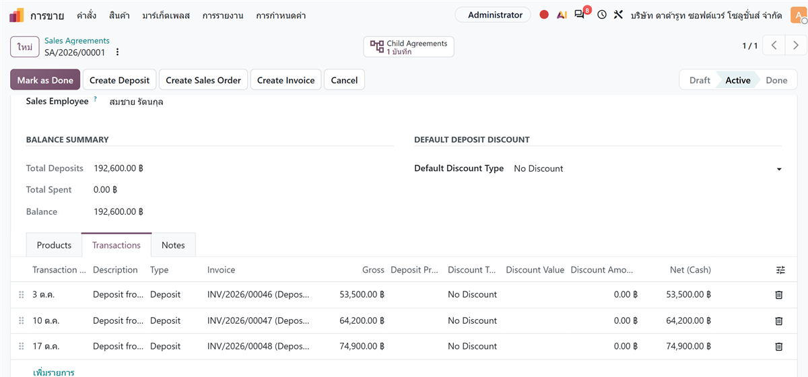Sort by the Net (Cash) column header
This screenshot has height=377, width=808.
[x=690, y=270]
